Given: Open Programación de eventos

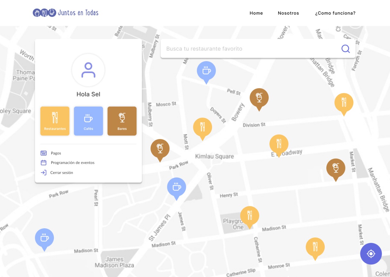Looking at the screenshot, I should click(73, 163).
